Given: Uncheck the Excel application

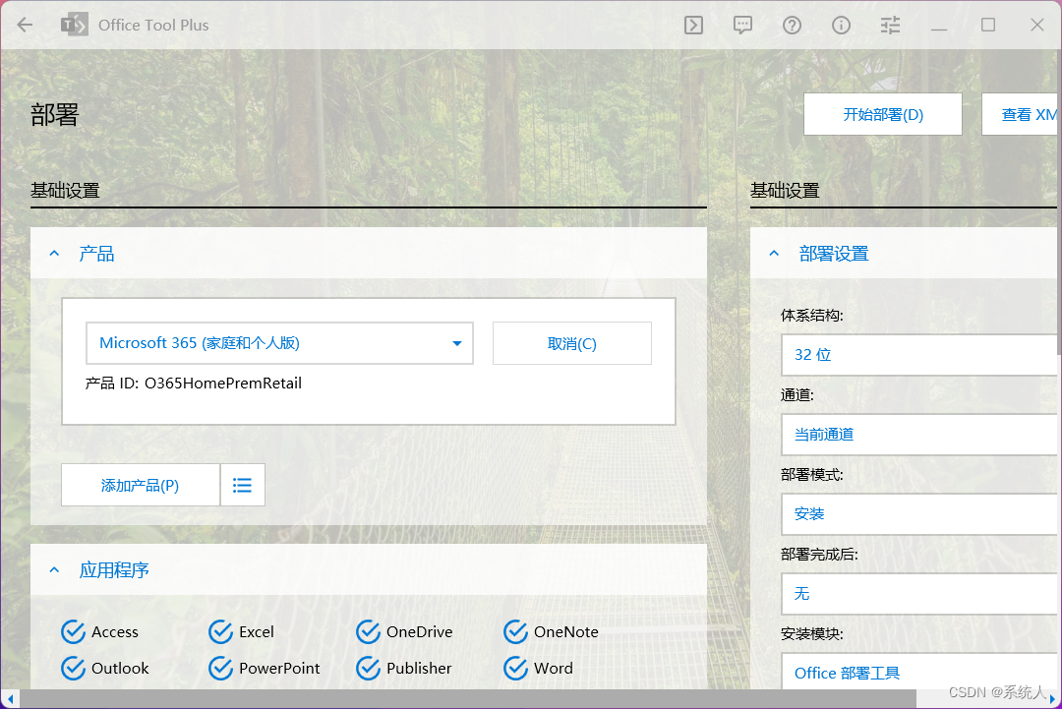Looking at the screenshot, I should click(221, 631).
